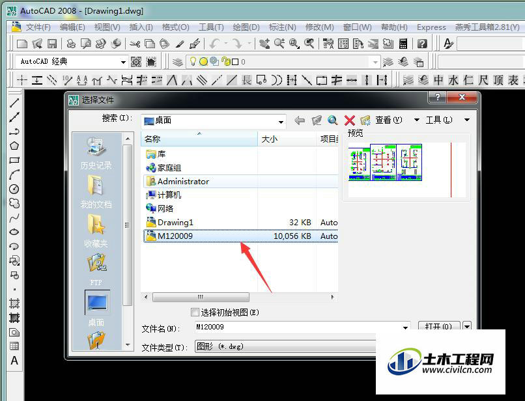Select the Hatch tool
Image resolution: width=525 pixels, height=401 pixels.
click(14, 303)
